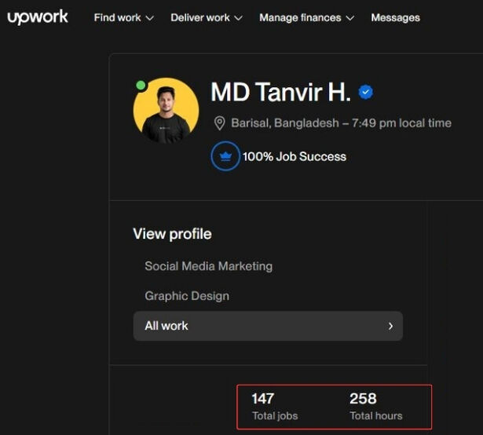Click the blue verified checkmark badge

point(366,93)
